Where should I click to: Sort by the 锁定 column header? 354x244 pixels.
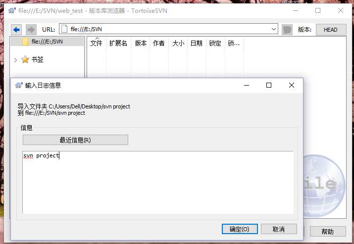point(215,43)
